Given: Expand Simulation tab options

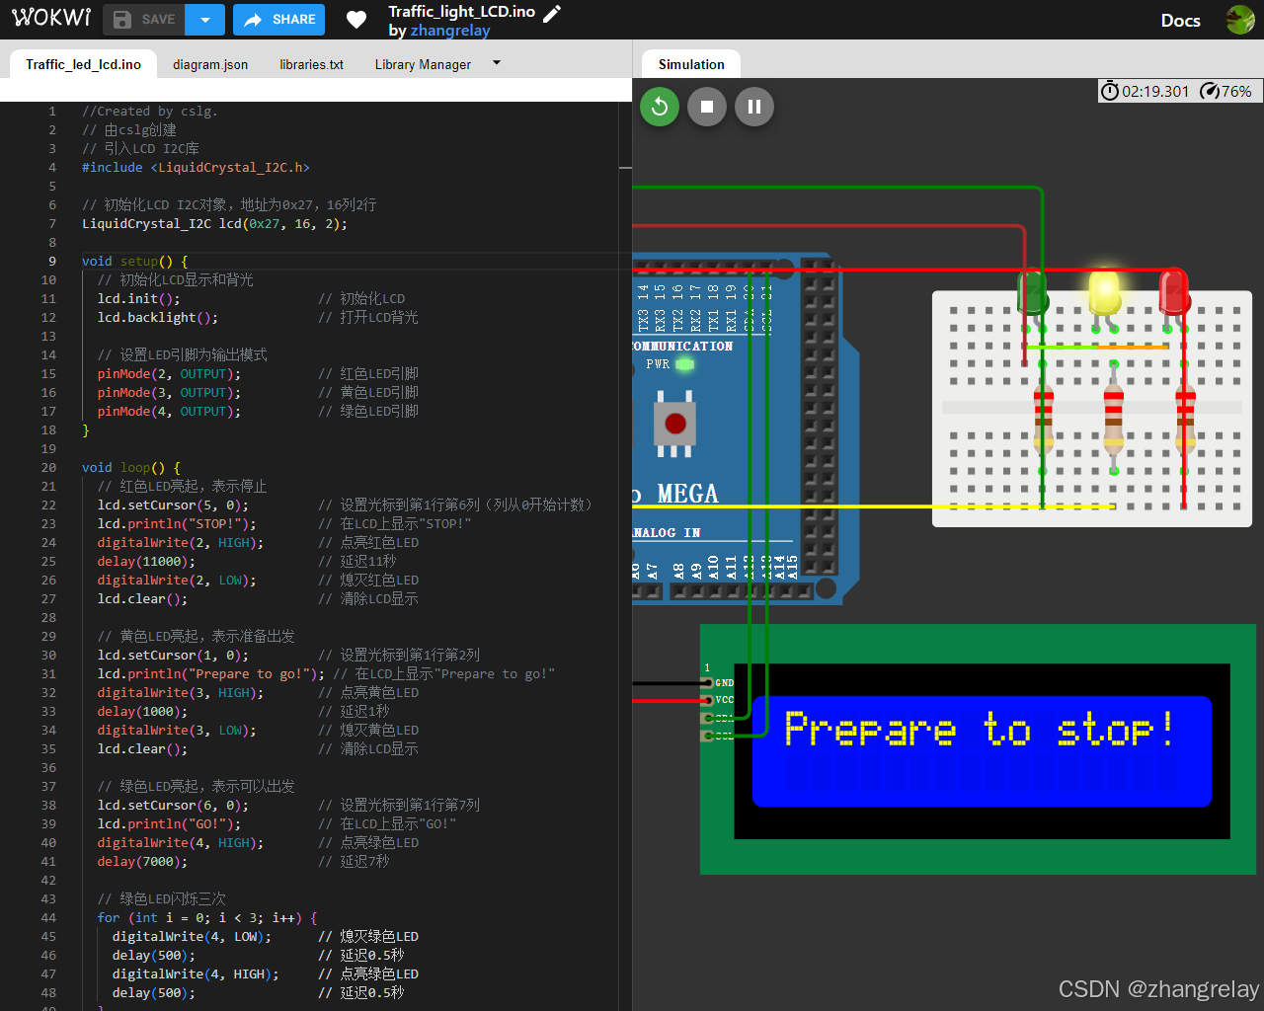Looking at the screenshot, I should (x=690, y=62).
